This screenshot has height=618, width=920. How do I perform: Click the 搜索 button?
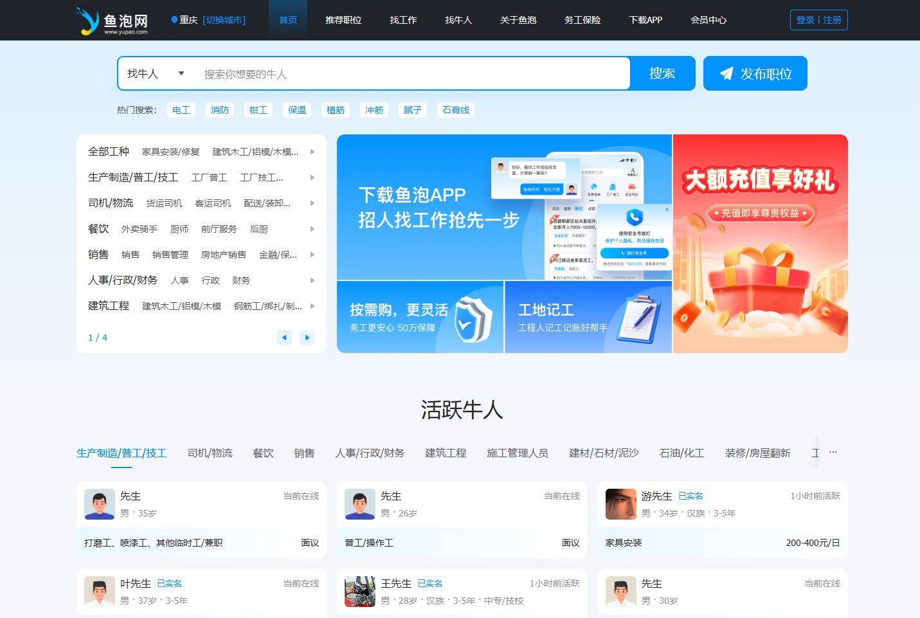662,73
